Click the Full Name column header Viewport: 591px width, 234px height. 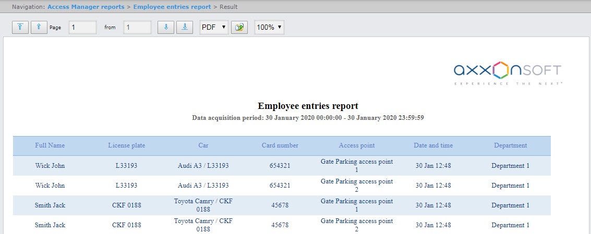50,145
